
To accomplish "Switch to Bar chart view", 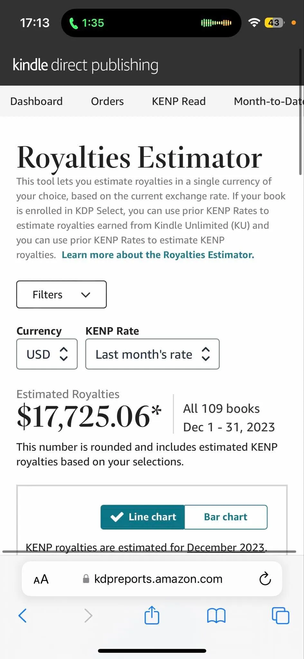I will pyautogui.click(x=226, y=517).
